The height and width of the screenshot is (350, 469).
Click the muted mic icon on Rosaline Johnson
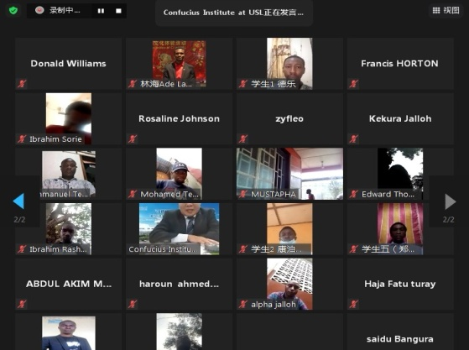(x=133, y=138)
